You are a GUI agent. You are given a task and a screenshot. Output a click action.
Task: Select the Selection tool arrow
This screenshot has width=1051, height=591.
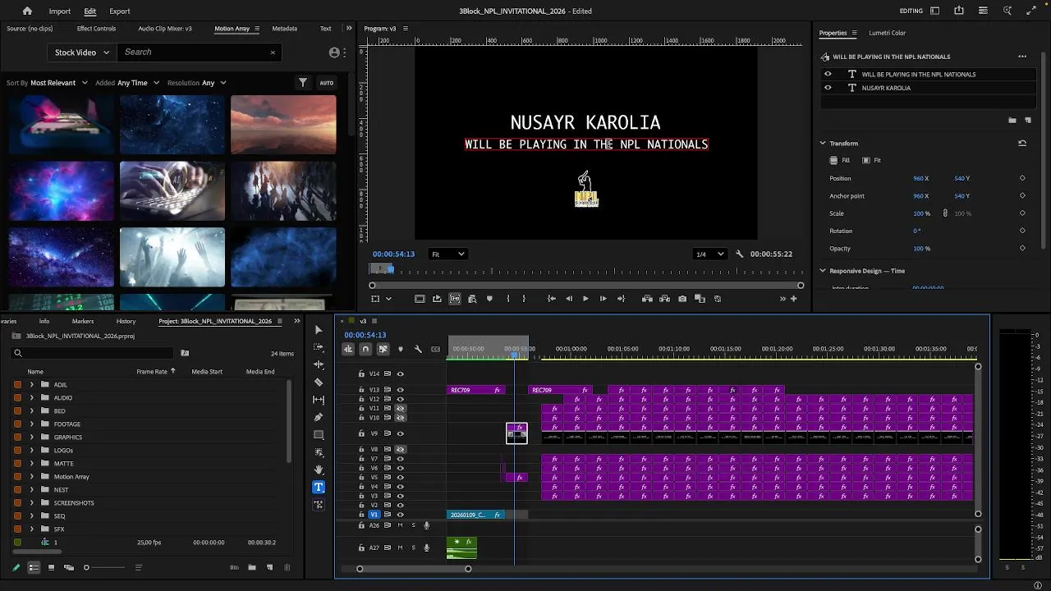point(319,330)
